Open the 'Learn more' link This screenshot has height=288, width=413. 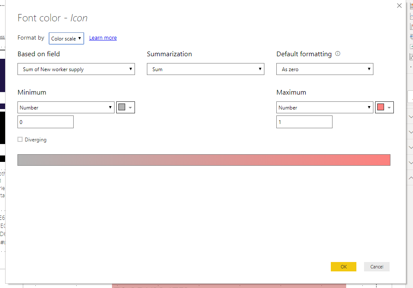click(103, 38)
